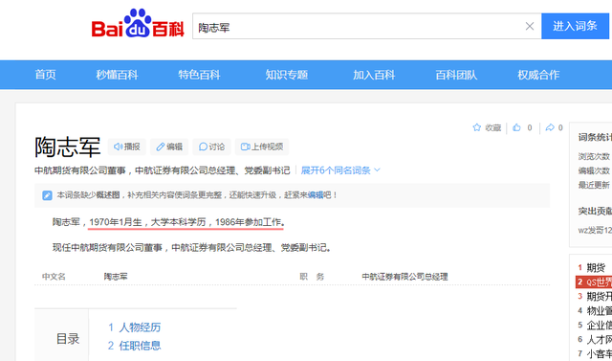Click the 讨论 discussion button
Viewport: 612px width, 361px height.
pyautogui.click(x=212, y=147)
